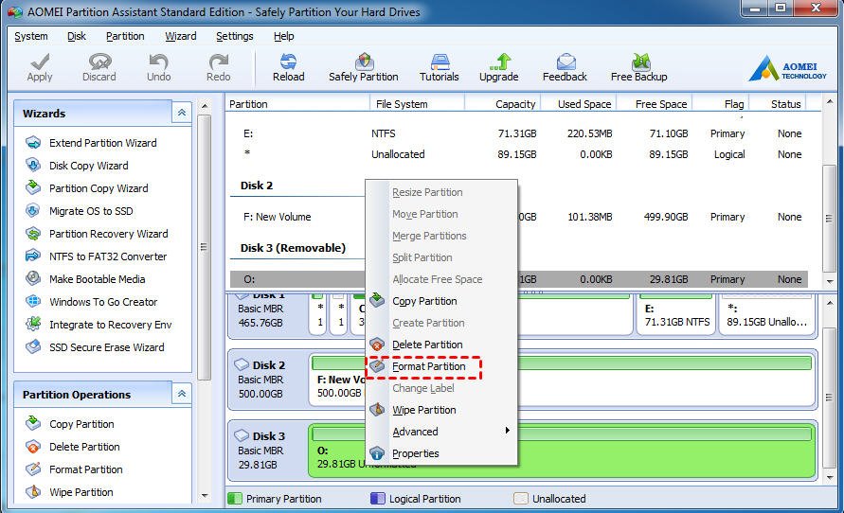Open the System menu
This screenshot has width=844, height=513.
point(30,36)
